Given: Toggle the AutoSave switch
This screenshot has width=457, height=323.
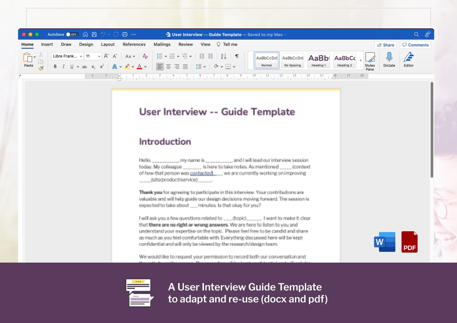Looking at the screenshot, I should (x=72, y=34).
